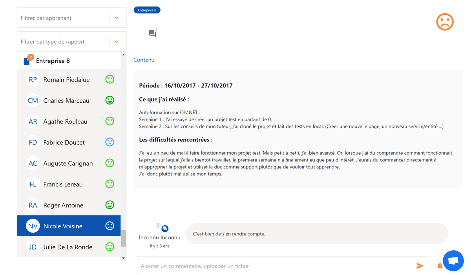Click the list scrollbar down arrow
The image size is (471, 275).
(124, 258)
